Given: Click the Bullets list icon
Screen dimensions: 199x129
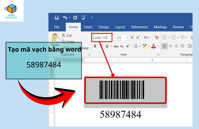Looking at the screenshot, I should pos(165,37).
